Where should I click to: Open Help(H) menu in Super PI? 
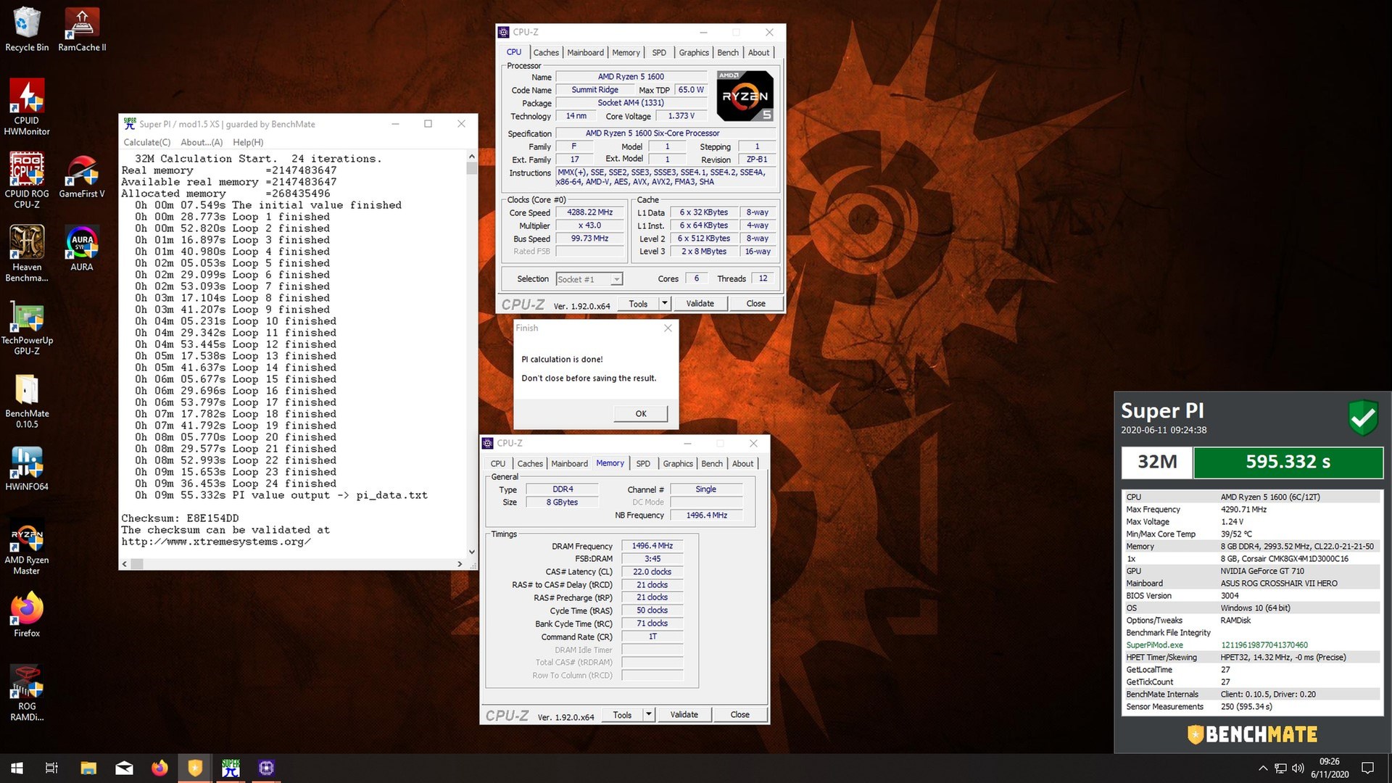[x=248, y=143]
